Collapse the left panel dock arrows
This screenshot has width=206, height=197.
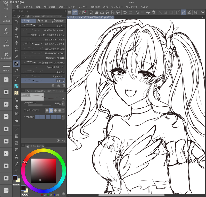pyautogui.click(x=14, y=11)
